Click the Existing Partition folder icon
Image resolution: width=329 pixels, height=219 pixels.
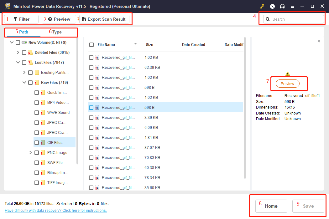click(37, 73)
